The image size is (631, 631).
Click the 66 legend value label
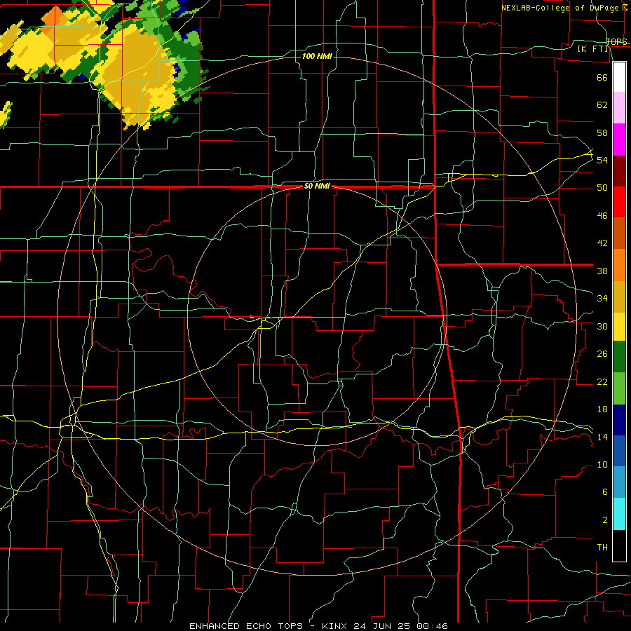pyautogui.click(x=602, y=77)
